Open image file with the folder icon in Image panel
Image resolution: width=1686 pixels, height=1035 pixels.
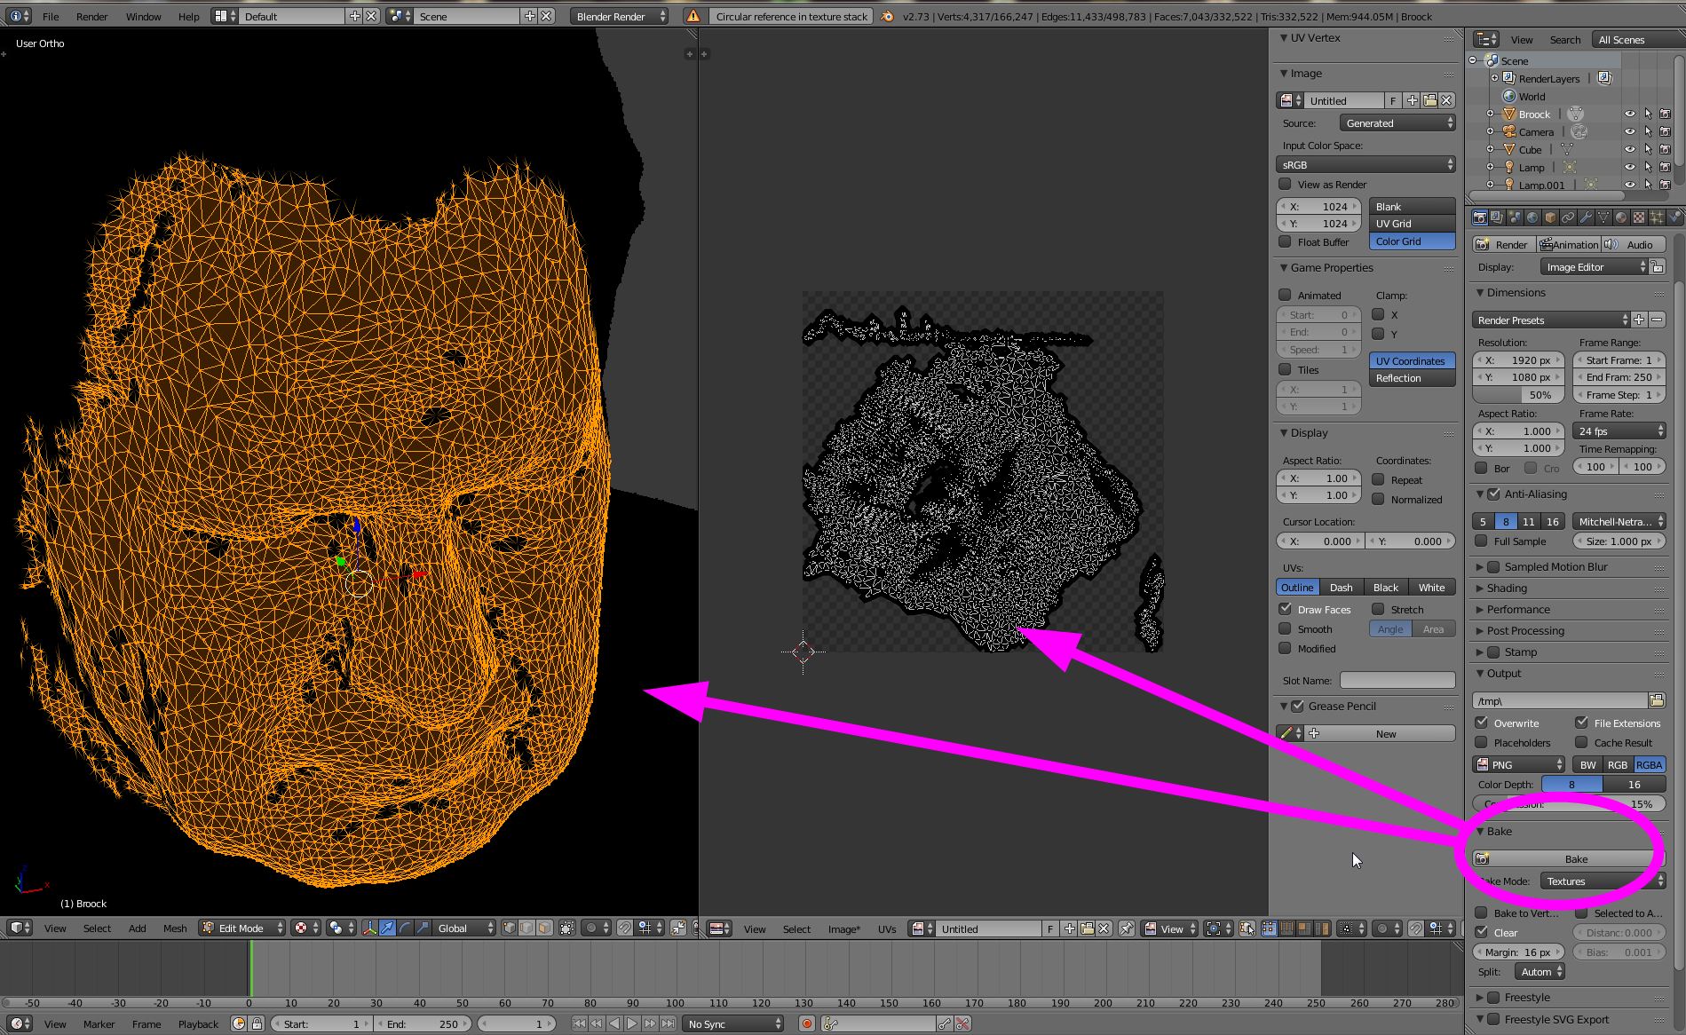1429,100
